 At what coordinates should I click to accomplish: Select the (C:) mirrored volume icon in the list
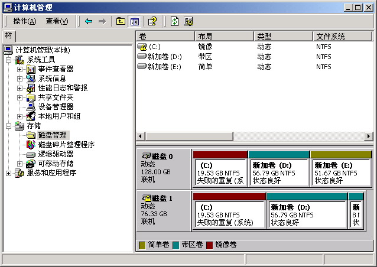(x=142, y=47)
